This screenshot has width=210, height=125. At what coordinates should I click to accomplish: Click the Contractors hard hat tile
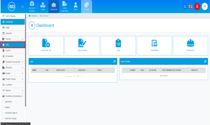190,43
